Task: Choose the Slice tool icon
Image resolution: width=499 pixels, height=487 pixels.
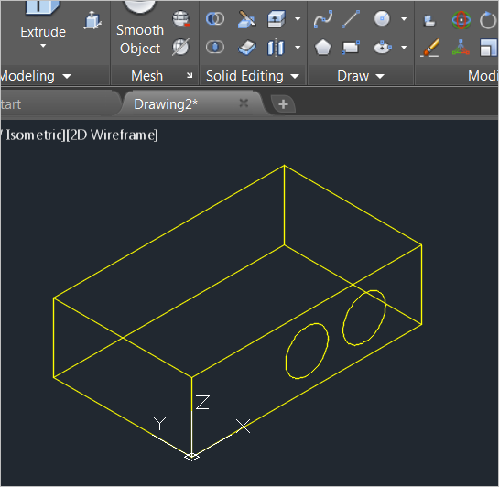Action: coord(246,19)
